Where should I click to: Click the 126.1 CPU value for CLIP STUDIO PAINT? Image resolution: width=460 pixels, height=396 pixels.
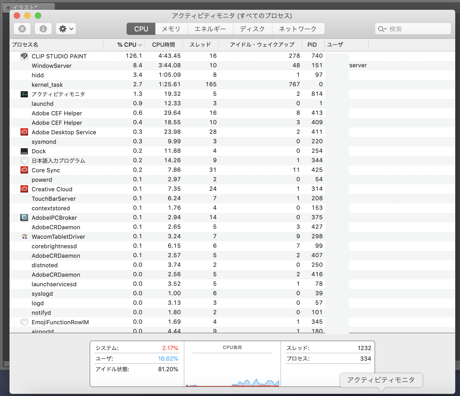pyautogui.click(x=134, y=56)
